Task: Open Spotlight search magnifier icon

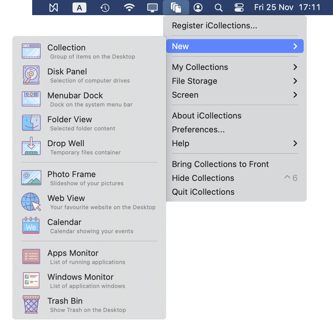Action: (219, 8)
